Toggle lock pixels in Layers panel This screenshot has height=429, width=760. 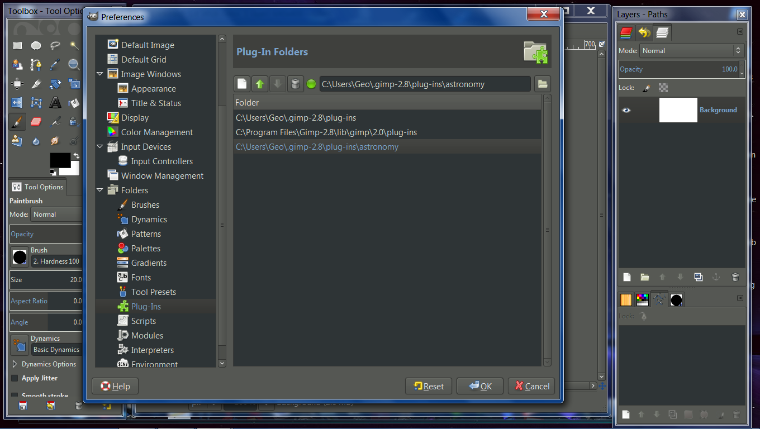click(x=646, y=88)
